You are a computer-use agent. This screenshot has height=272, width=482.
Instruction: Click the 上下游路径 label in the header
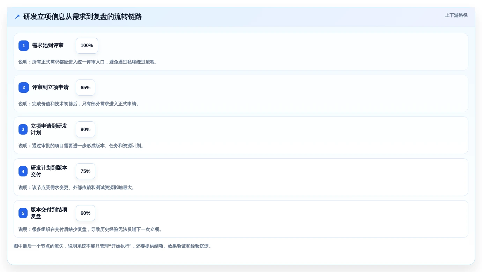click(456, 15)
